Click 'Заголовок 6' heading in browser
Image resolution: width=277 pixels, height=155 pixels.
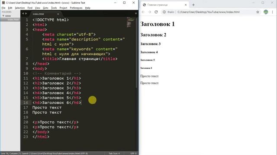[146, 68]
